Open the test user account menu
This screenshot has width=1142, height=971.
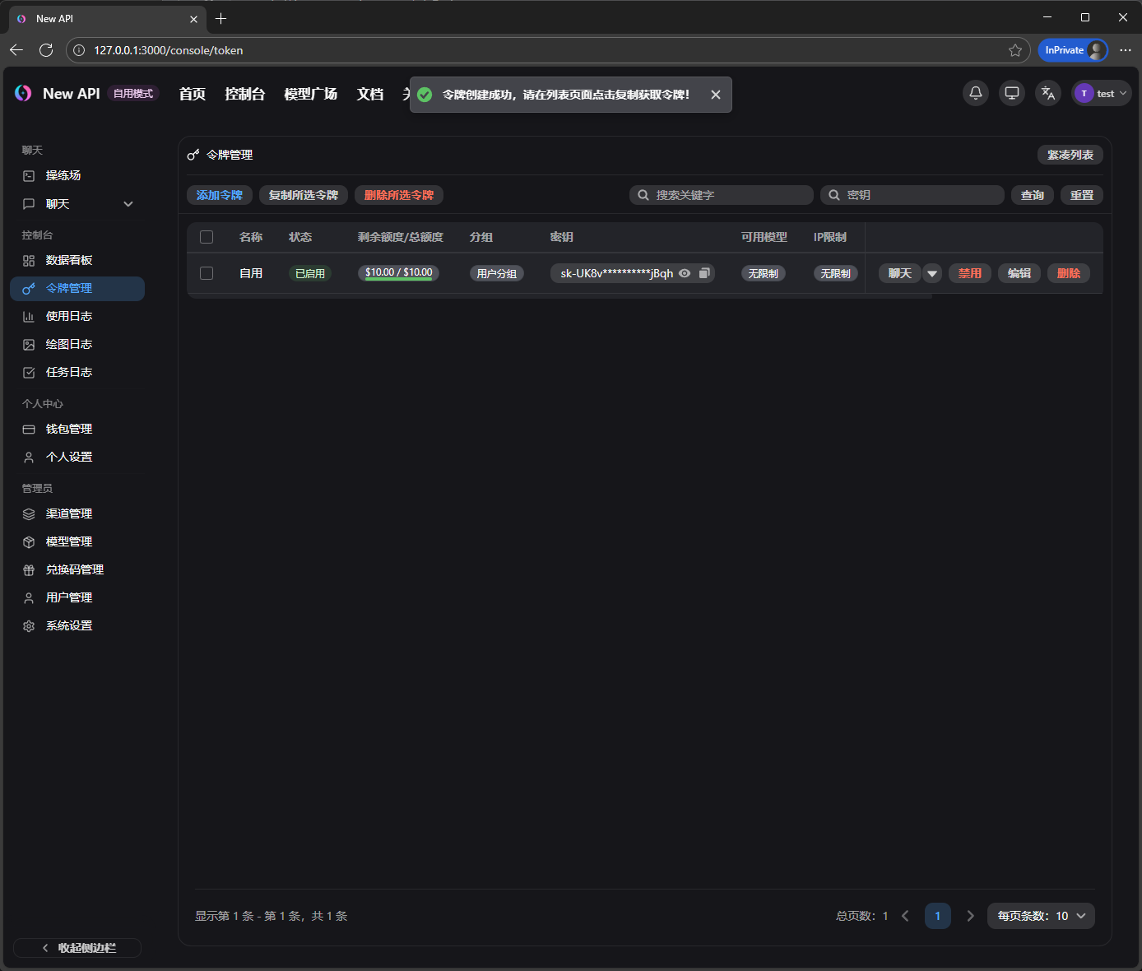[1102, 93]
